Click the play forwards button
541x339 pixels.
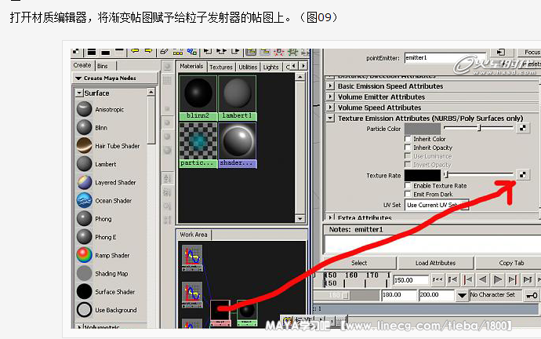497,279
